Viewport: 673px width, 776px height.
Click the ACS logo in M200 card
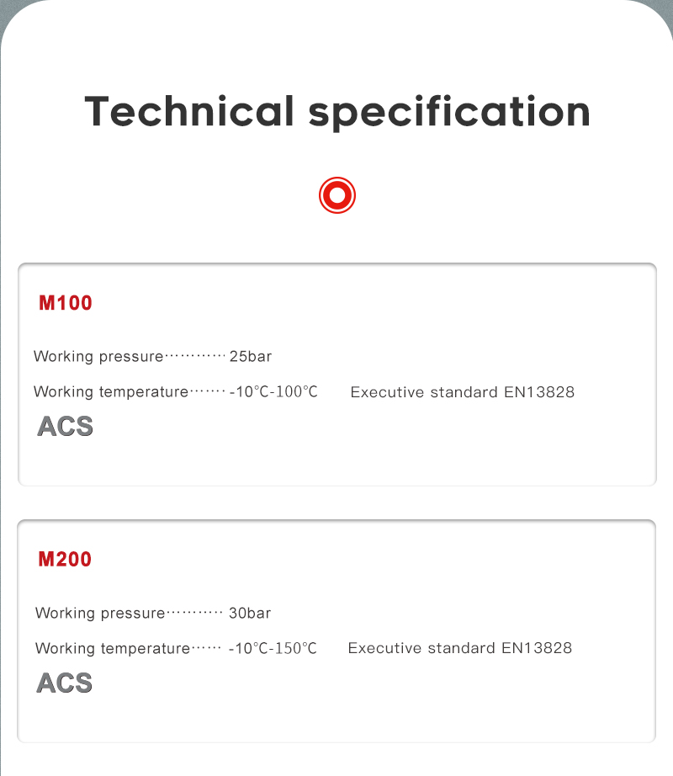(x=65, y=683)
